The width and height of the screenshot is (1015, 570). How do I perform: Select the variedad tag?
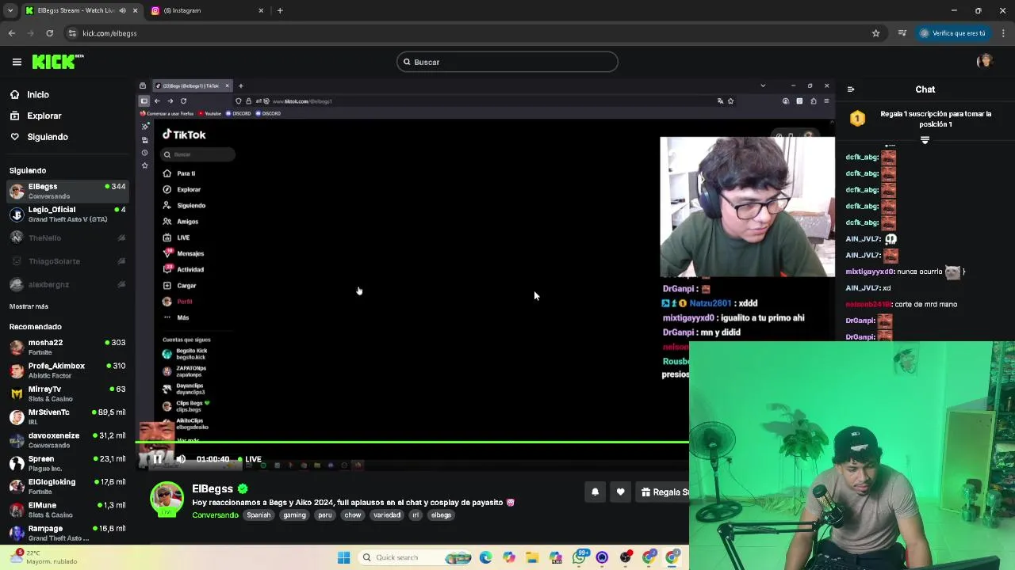click(387, 515)
